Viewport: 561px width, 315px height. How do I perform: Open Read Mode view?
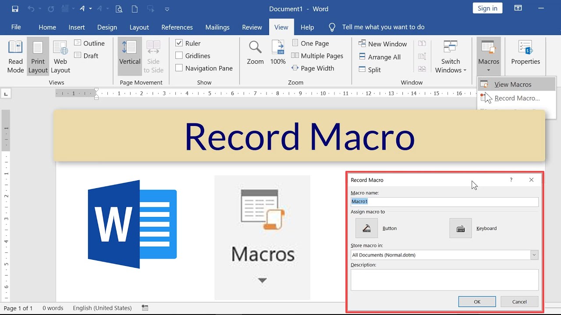[x=15, y=56]
